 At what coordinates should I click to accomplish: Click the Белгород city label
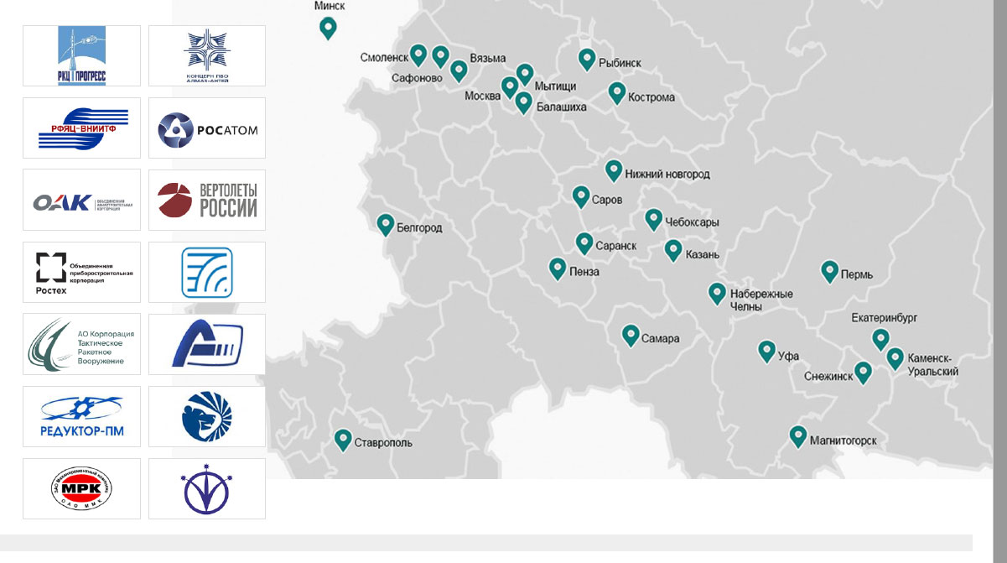click(x=419, y=228)
